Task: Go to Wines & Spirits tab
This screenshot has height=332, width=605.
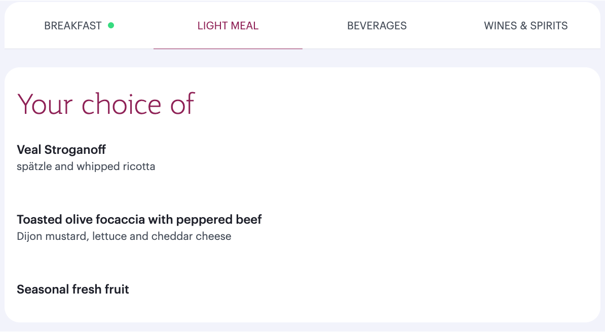Action: [x=525, y=26]
